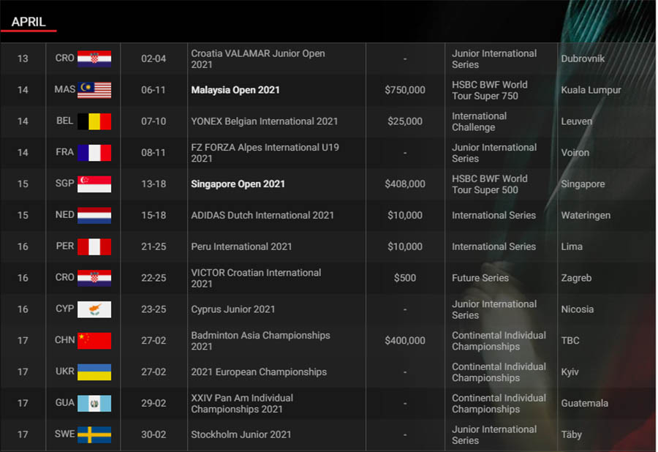
Task: Click the China flag icon
Action: tap(94, 341)
